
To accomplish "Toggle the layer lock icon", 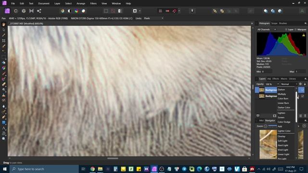I will pos(305,84).
